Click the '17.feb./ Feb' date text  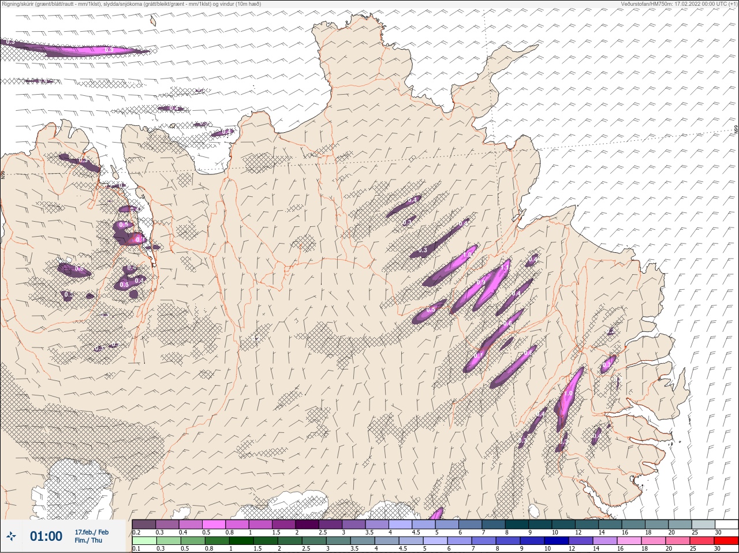pyautogui.click(x=92, y=532)
